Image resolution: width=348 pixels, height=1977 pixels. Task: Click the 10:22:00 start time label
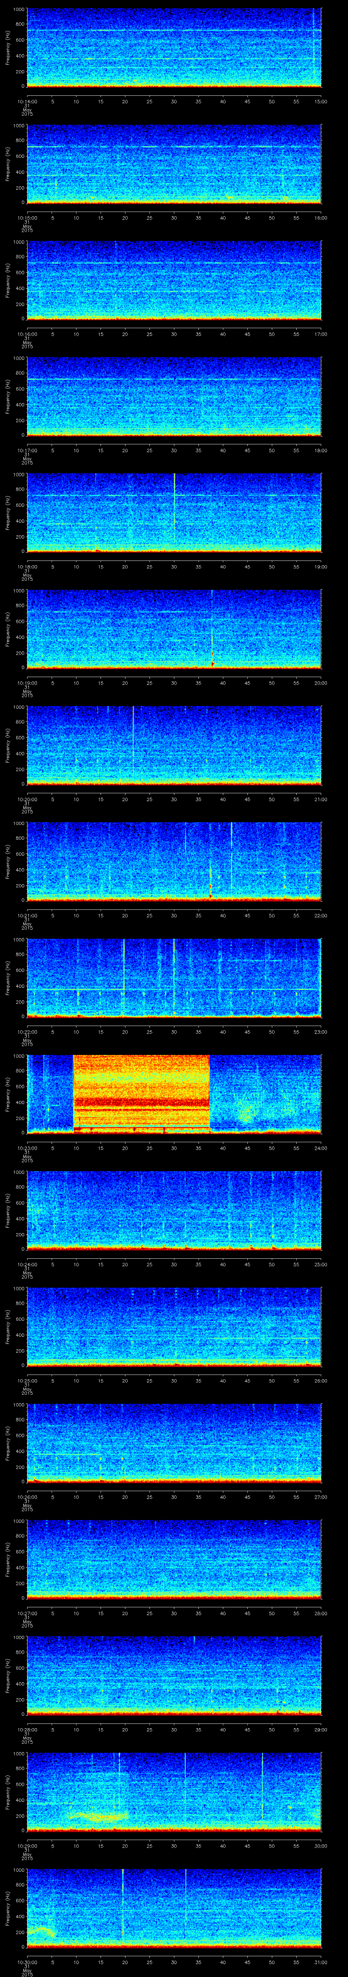click(x=27, y=1032)
